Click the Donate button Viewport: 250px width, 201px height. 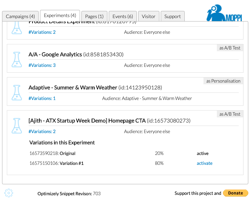(x=236, y=193)
